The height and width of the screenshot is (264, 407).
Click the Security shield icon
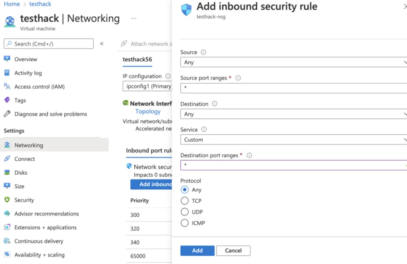[7, 200]
